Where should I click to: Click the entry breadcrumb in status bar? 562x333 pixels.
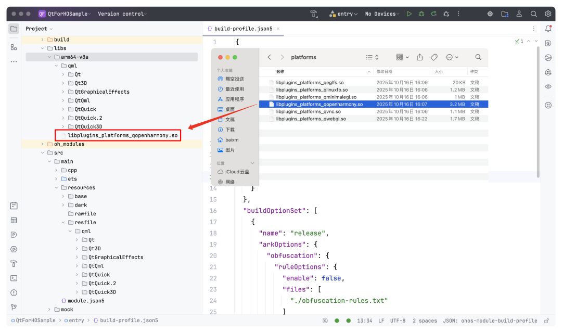[74, 321]
